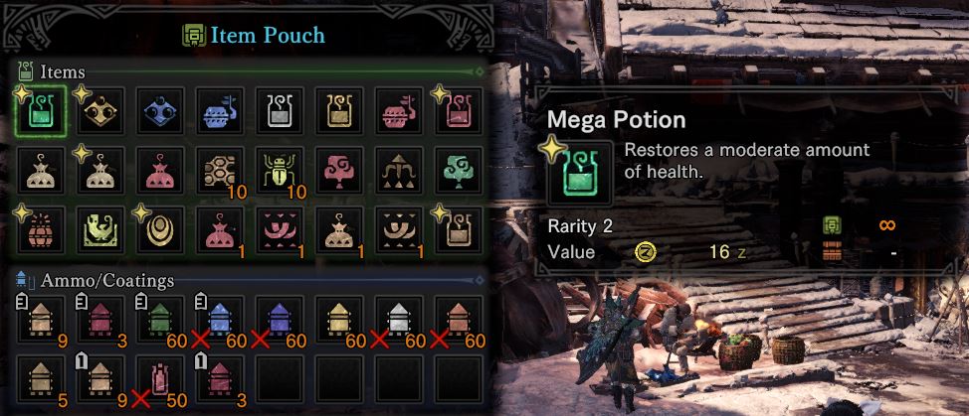The height and width of the screenshot is (416, 969).
Task: Select the purple ammo slot
Action: 280,320
